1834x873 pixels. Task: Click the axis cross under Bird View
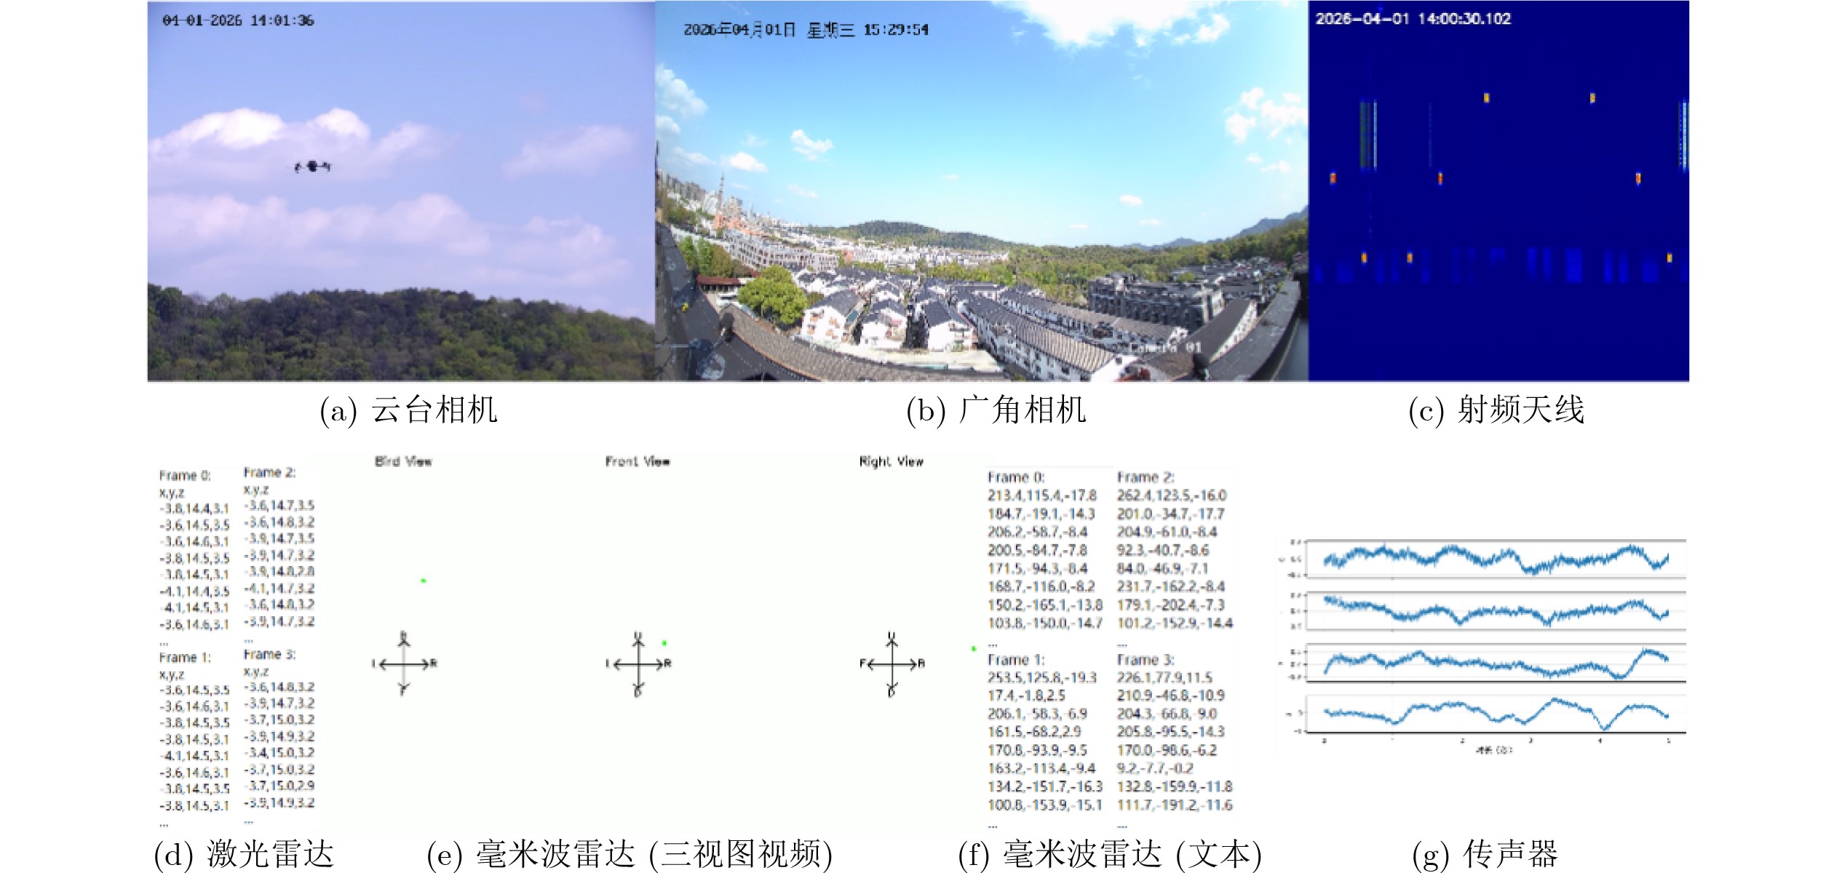(405, 663)
